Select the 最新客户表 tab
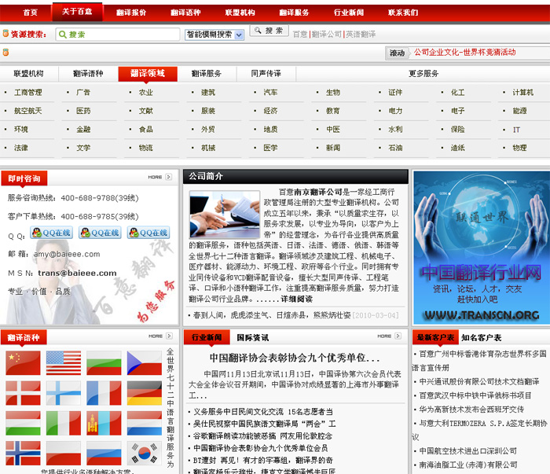 point(435,337)
